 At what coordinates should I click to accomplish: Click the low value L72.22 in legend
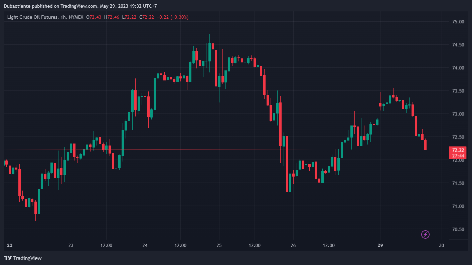(129, 17)
